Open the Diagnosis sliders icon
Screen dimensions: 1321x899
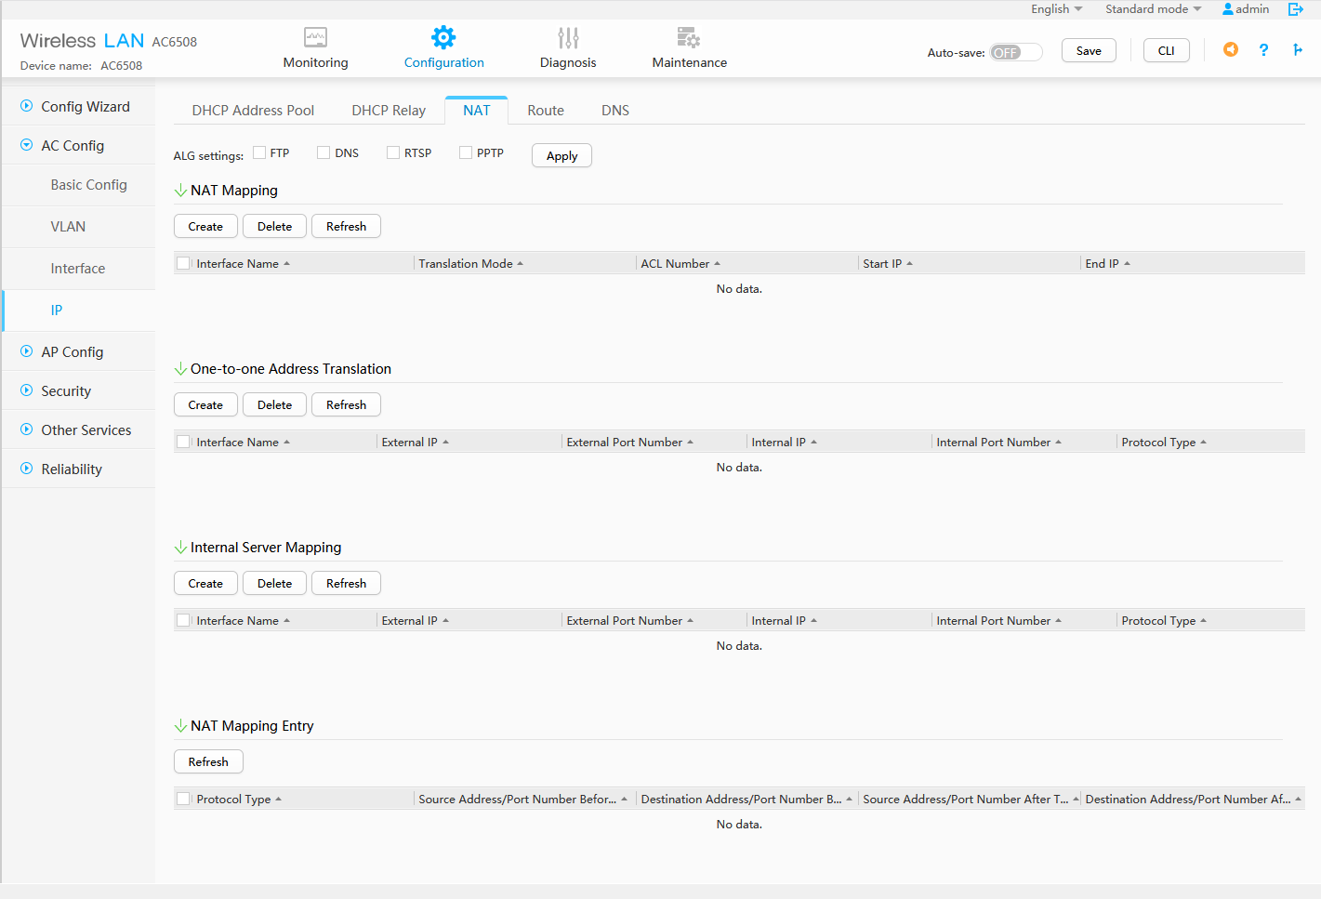(568, 38)
